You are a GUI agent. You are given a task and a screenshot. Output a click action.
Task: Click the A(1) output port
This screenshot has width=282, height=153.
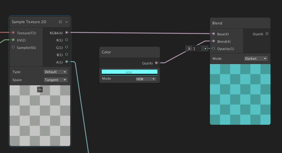67,62
